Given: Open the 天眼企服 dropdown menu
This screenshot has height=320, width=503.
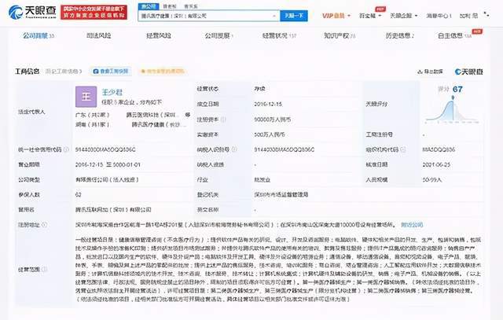Looking at the screenshot, I should pyautogui.click(x=403, y=16).
